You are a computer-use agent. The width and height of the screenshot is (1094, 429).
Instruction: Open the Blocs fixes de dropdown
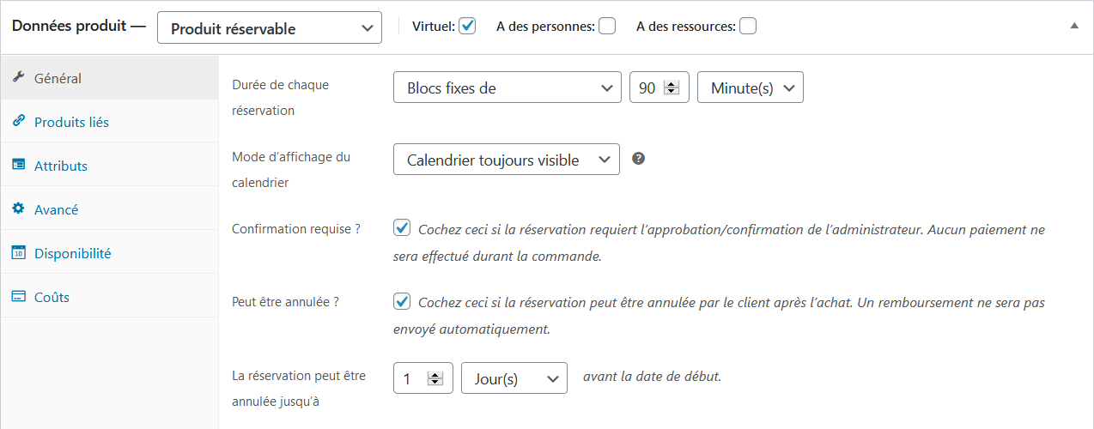tap(507, 88)
